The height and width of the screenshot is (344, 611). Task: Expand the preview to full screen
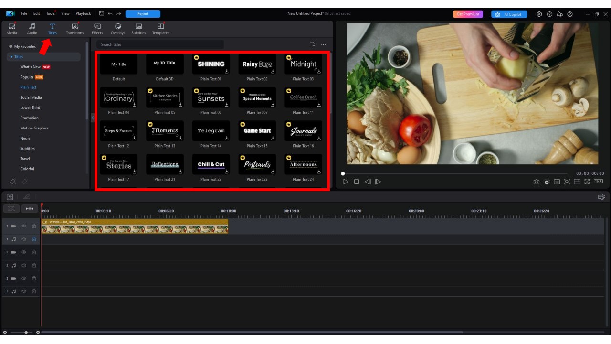[x=587, y=182]
